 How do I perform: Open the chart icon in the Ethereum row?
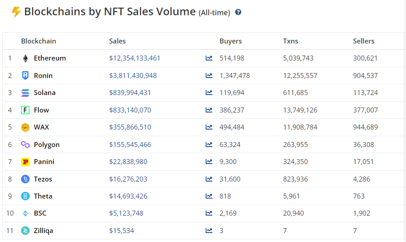point(209,58)
